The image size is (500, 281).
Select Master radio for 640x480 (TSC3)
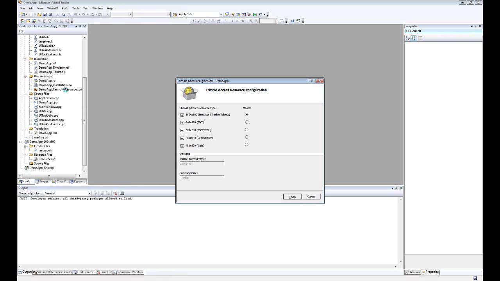pyautogui.click(x=246, y=122)
